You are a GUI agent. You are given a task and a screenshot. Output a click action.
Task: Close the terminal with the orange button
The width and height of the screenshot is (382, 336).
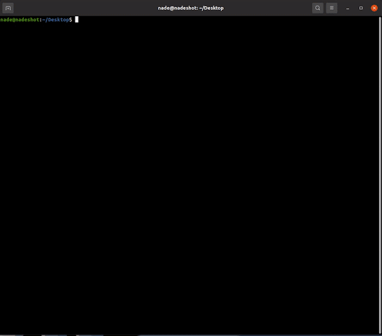pyautogui.click(x=374, y=8)
